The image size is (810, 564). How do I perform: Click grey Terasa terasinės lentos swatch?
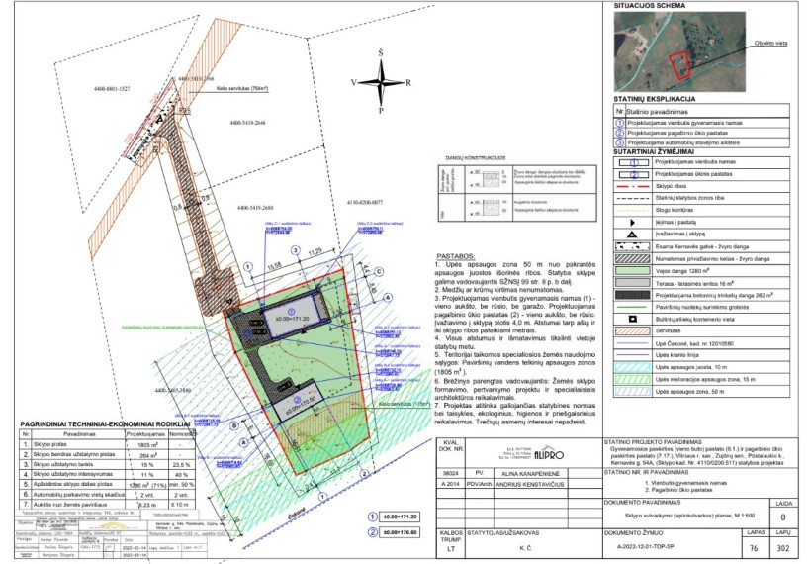(x=632, y=283)
